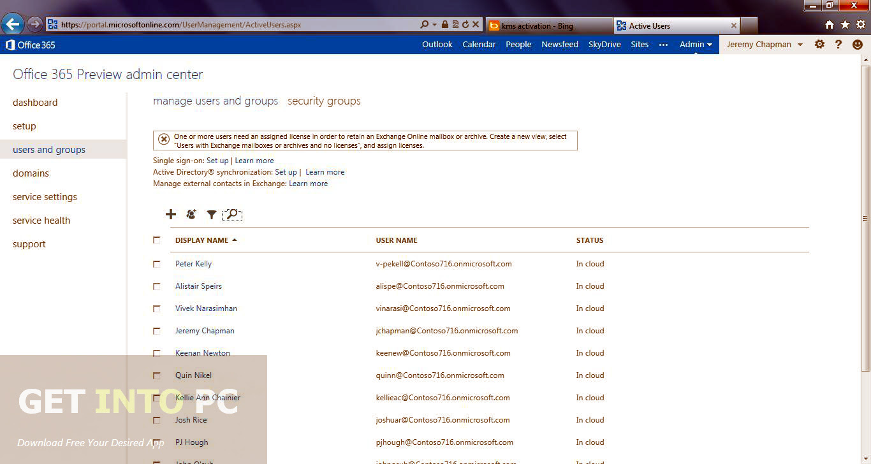Click the security lock icon in address bar
This screenshot has height=464, width=871.
click(445, 25)
